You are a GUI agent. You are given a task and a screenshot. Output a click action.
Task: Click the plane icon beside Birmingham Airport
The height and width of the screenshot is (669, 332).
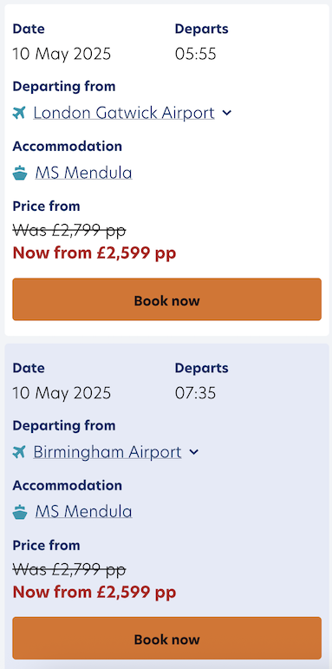point(19,452)
